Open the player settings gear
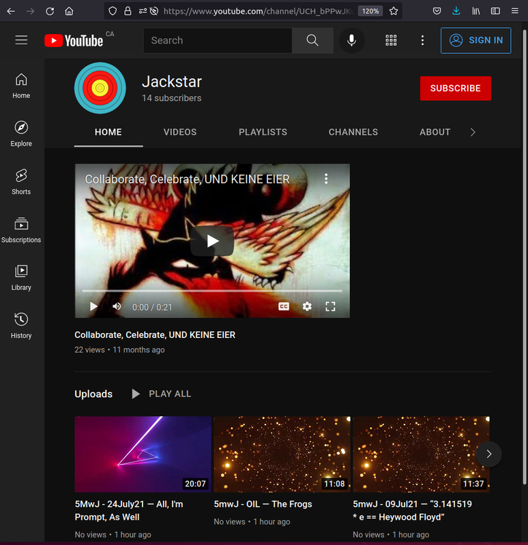The width and height of the screenshot is (528, 545). (307, 307)
